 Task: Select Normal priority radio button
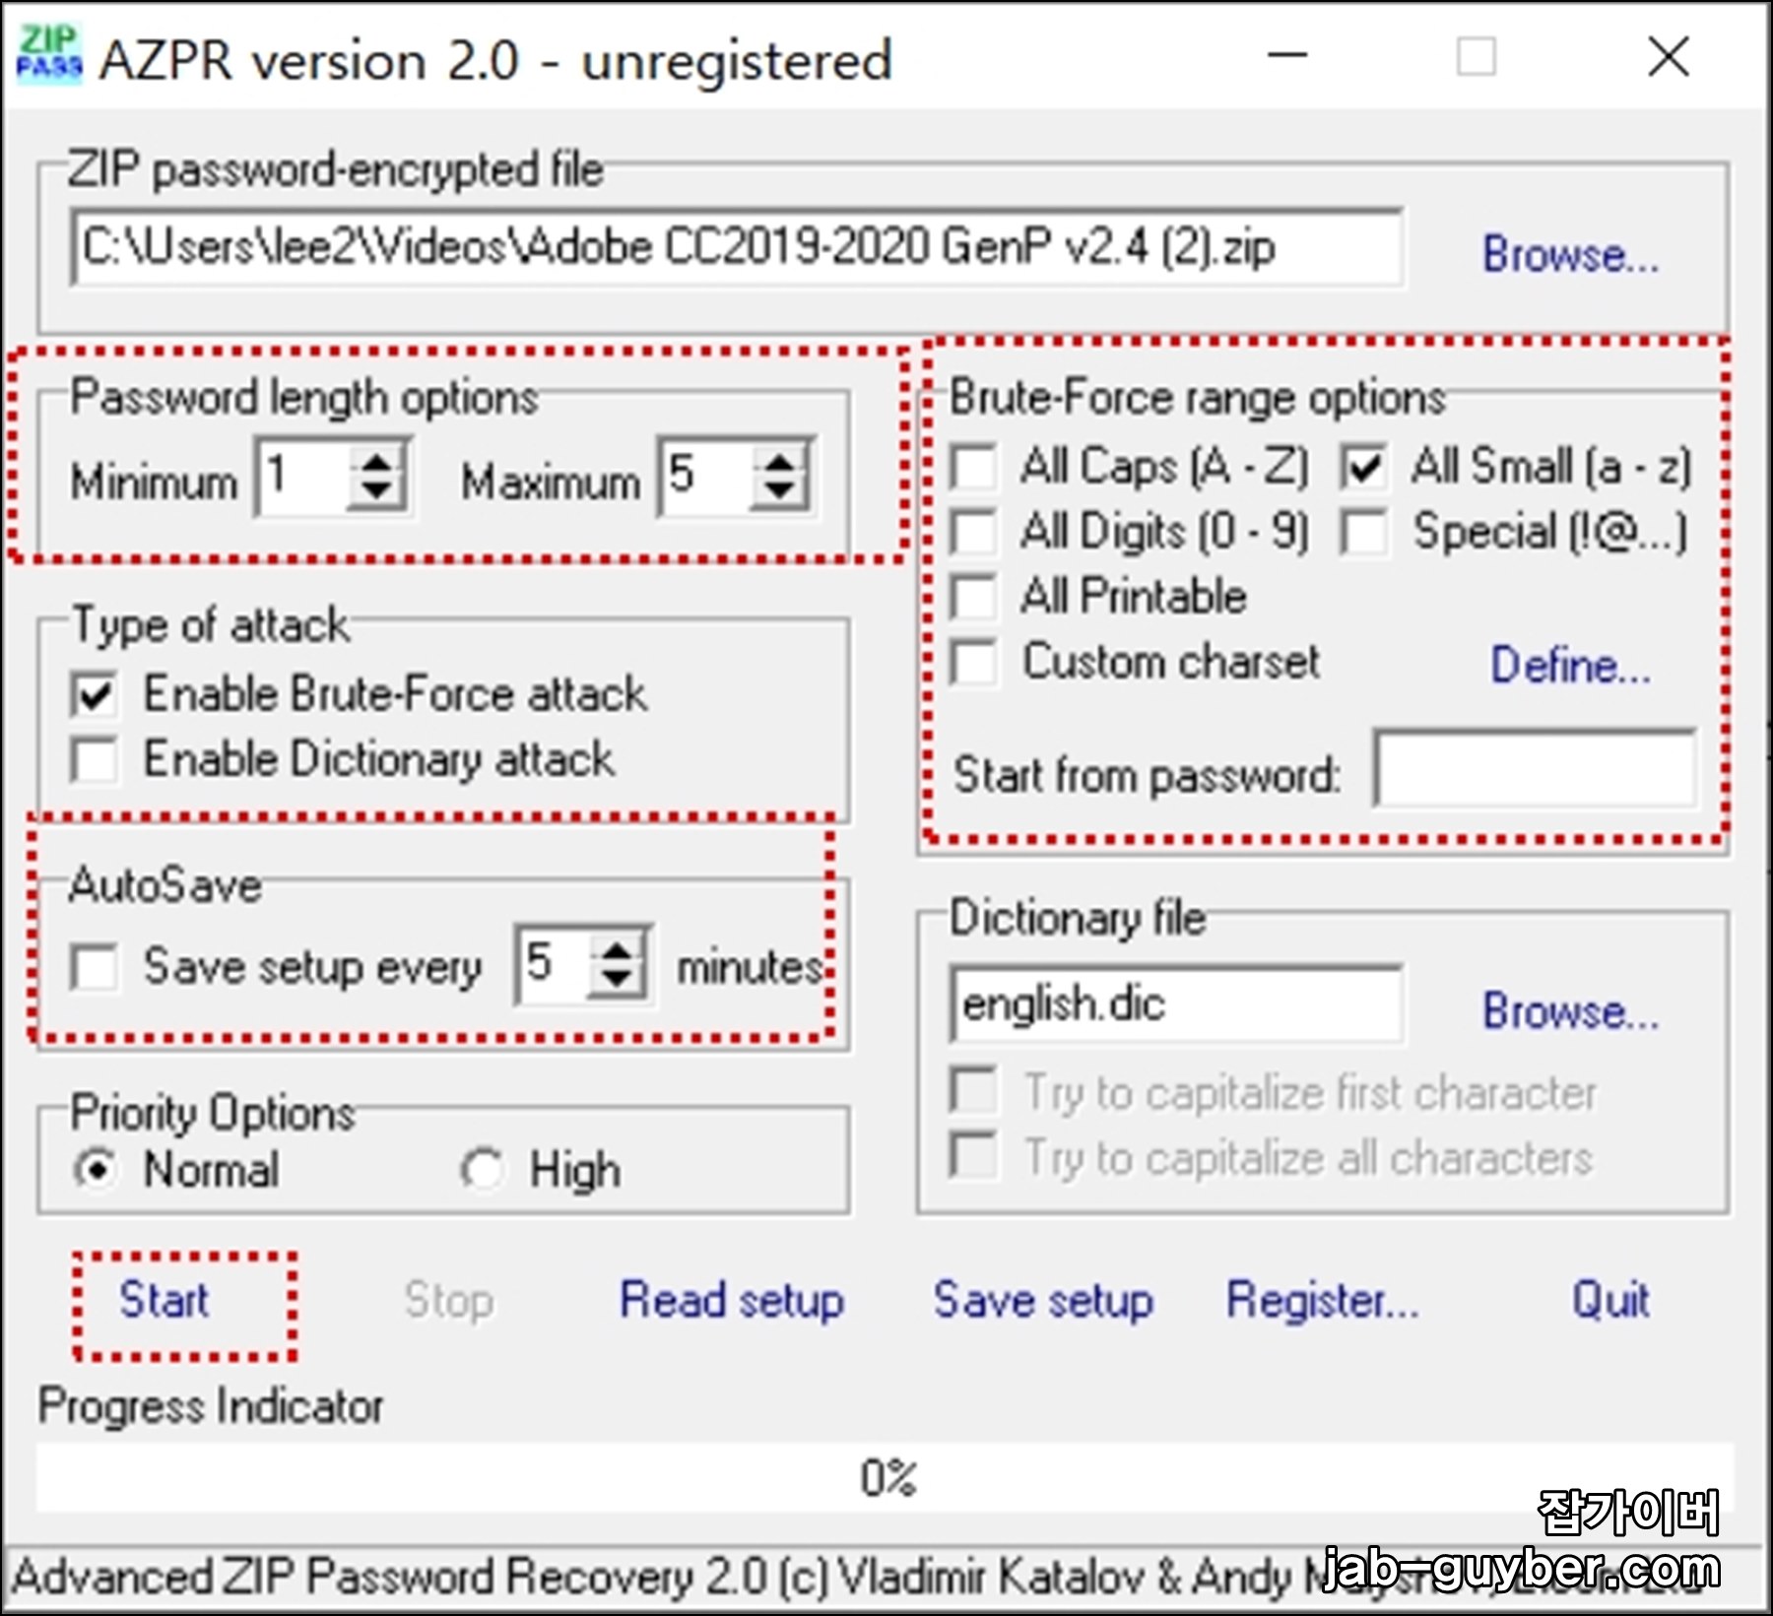click(97, 1170)
